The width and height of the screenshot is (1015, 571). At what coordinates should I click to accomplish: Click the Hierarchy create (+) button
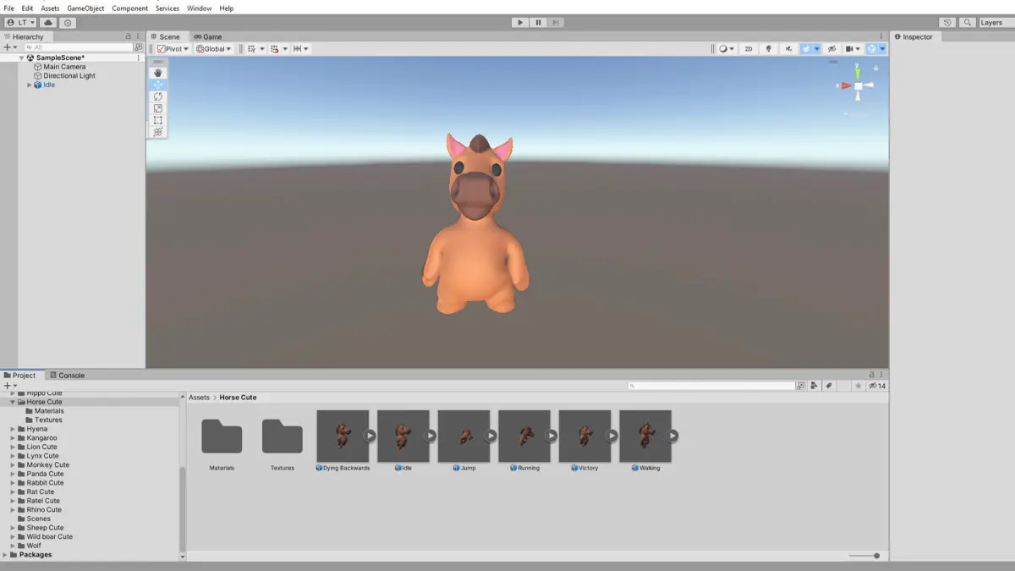pos(9,47)
